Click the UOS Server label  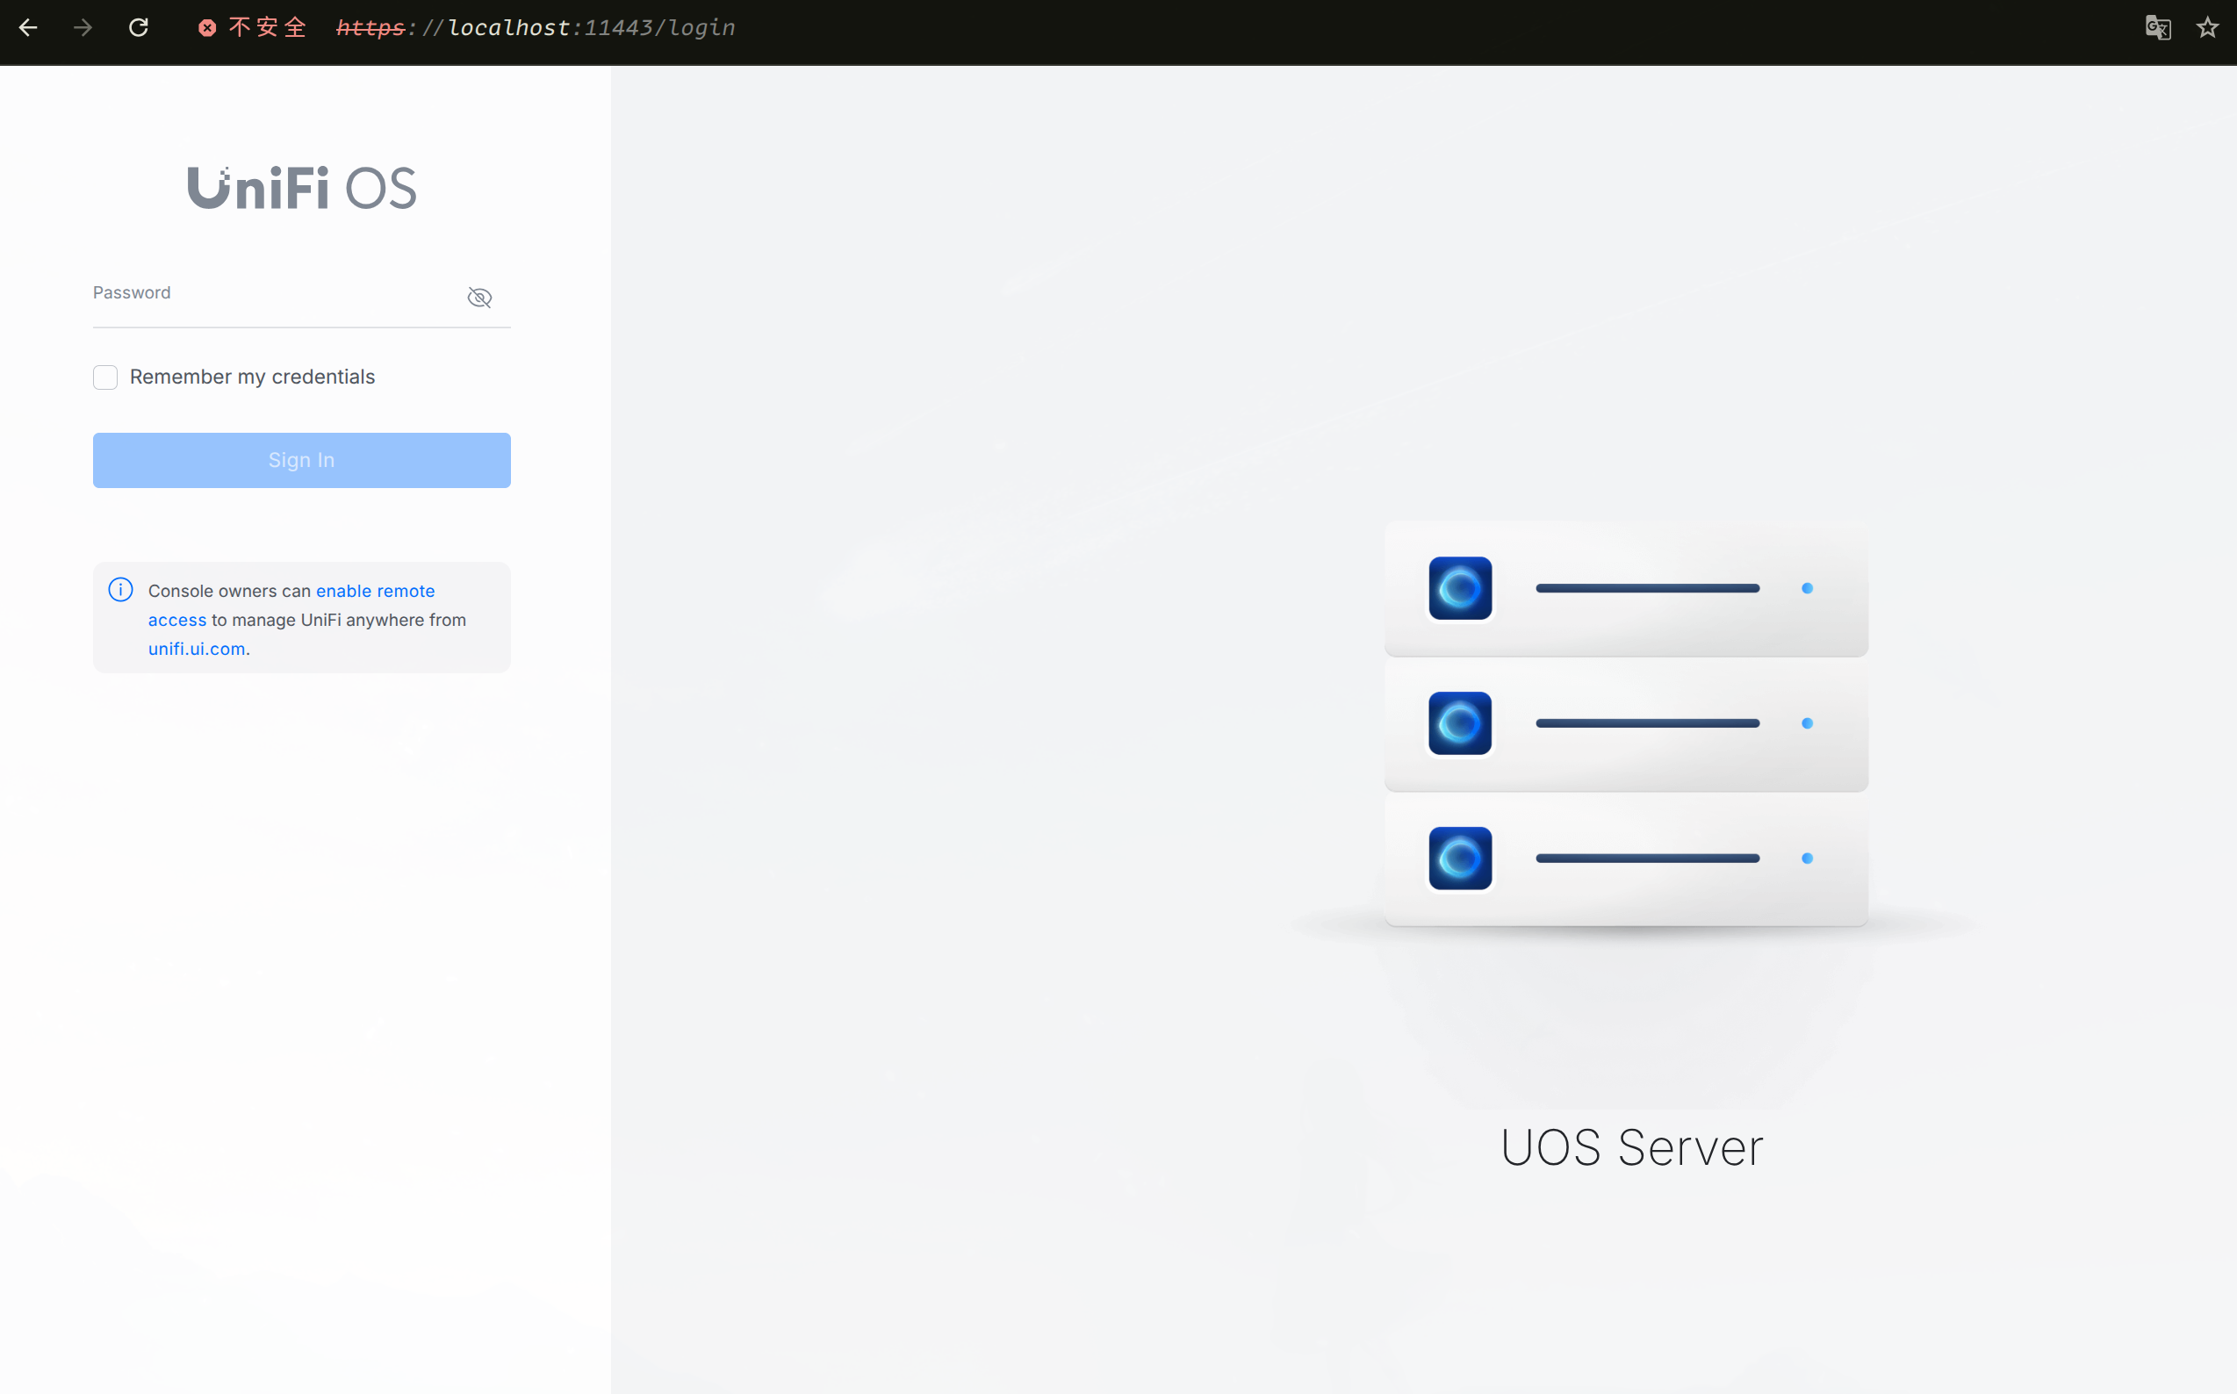pos(1631,1148)
